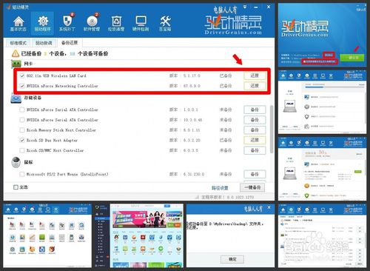Click 还原 for NVIDIA nForce Networking Controller

tap(255, 86)
